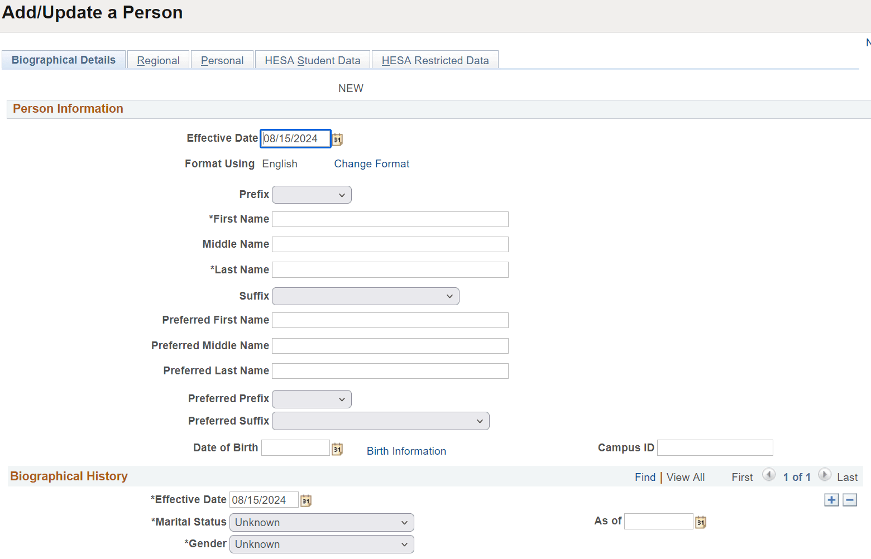Viewport: 871px width, 559px height.
Task: Open the Marital Status dropdown
Action: [322, 522]
